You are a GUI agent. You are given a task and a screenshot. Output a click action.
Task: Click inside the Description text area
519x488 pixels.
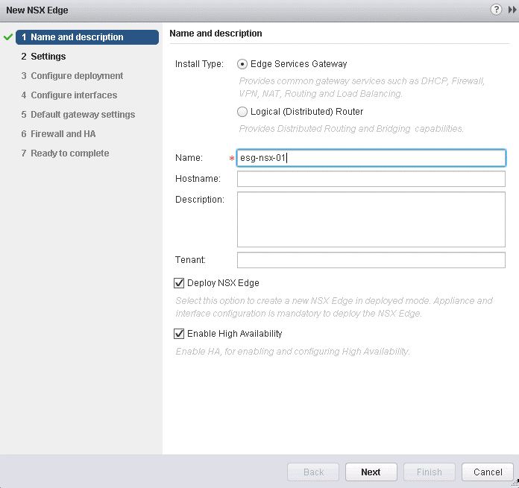click(x=371, y=219)
